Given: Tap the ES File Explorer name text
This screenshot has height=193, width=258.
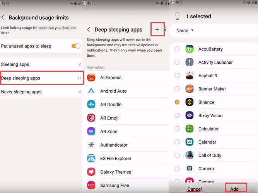Looking at the screenshot, I should [x=116, y=159].
